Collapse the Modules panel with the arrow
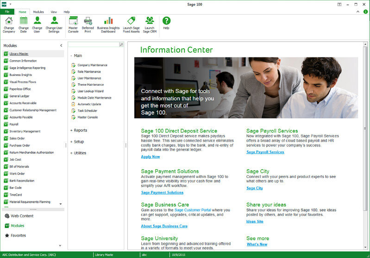Screen dimensions: 370x258 [61, 45]
